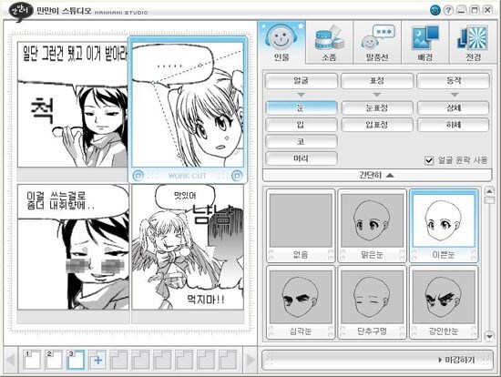Click the 표정 expression category button

tap(377, 81)
